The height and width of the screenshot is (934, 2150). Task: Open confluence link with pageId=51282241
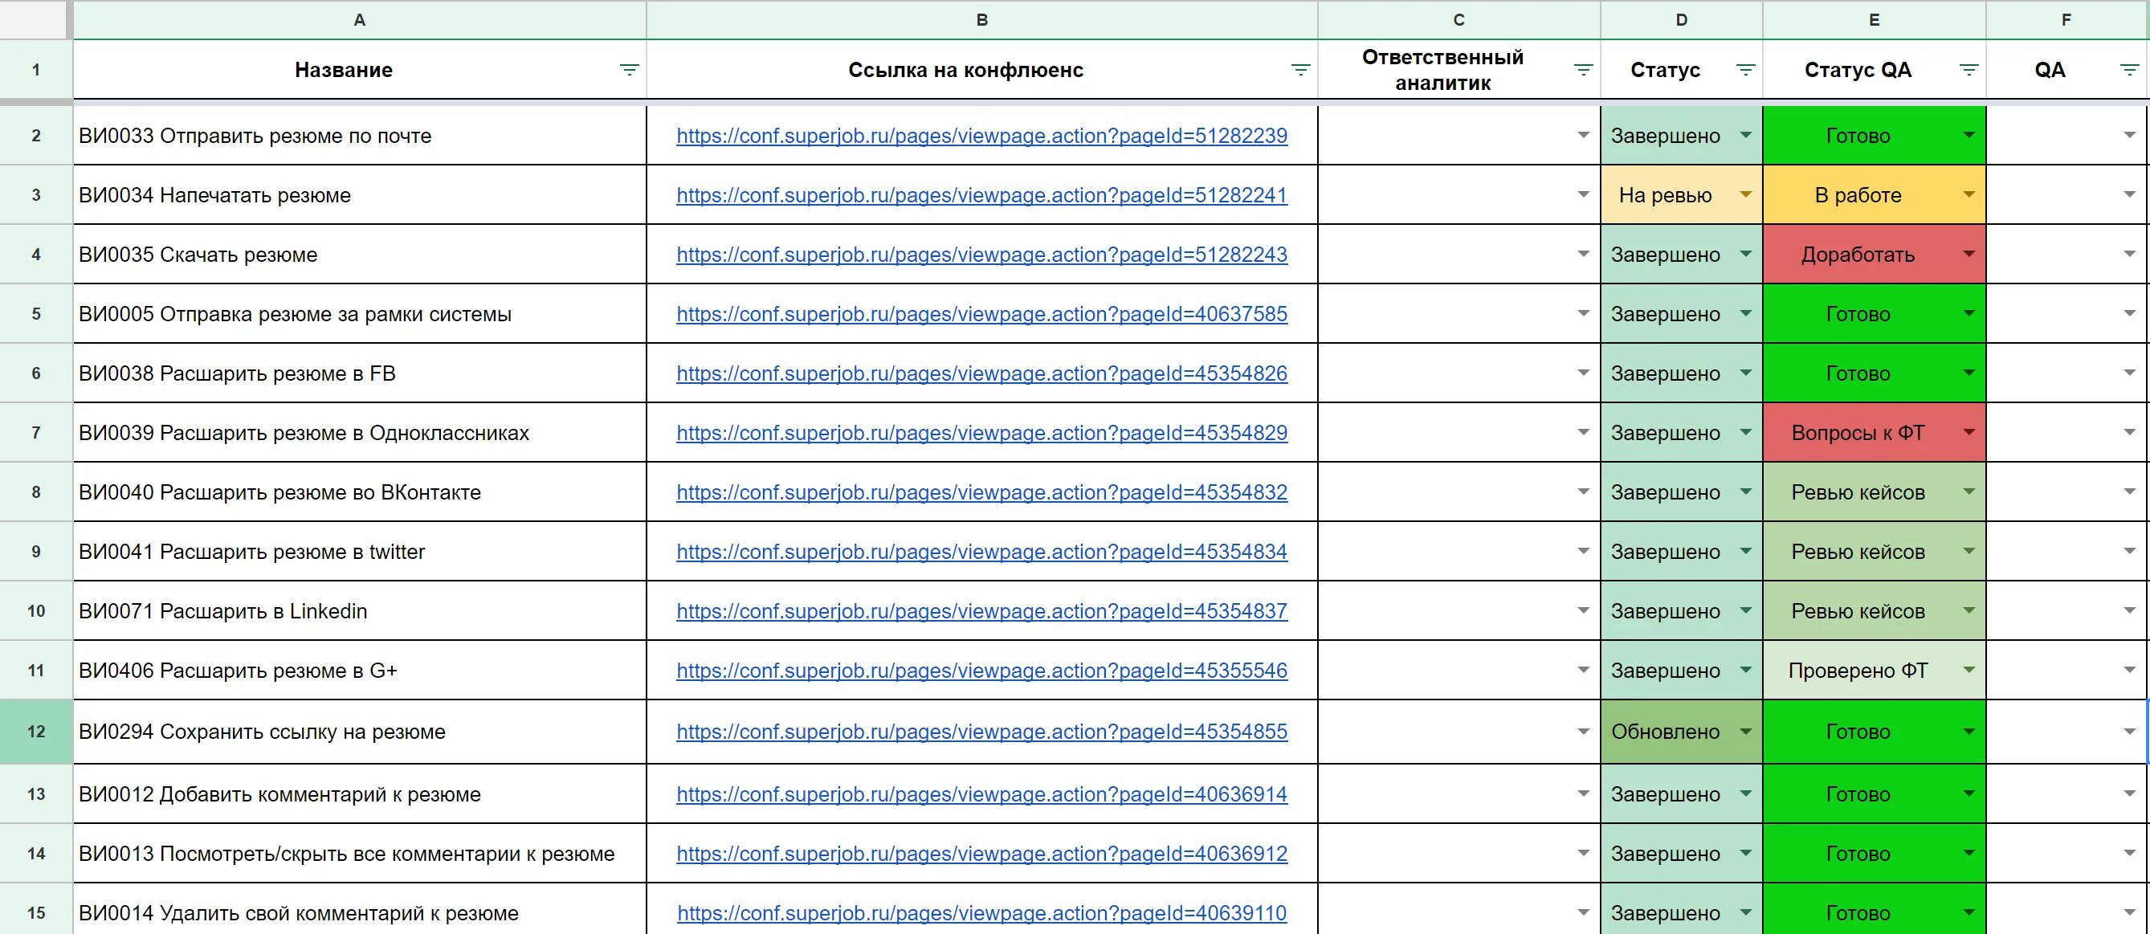tap(981, 195)
